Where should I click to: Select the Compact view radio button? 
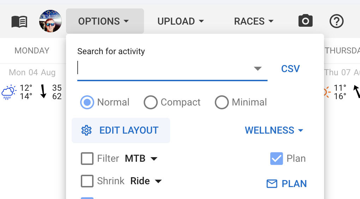coord(151,102)
